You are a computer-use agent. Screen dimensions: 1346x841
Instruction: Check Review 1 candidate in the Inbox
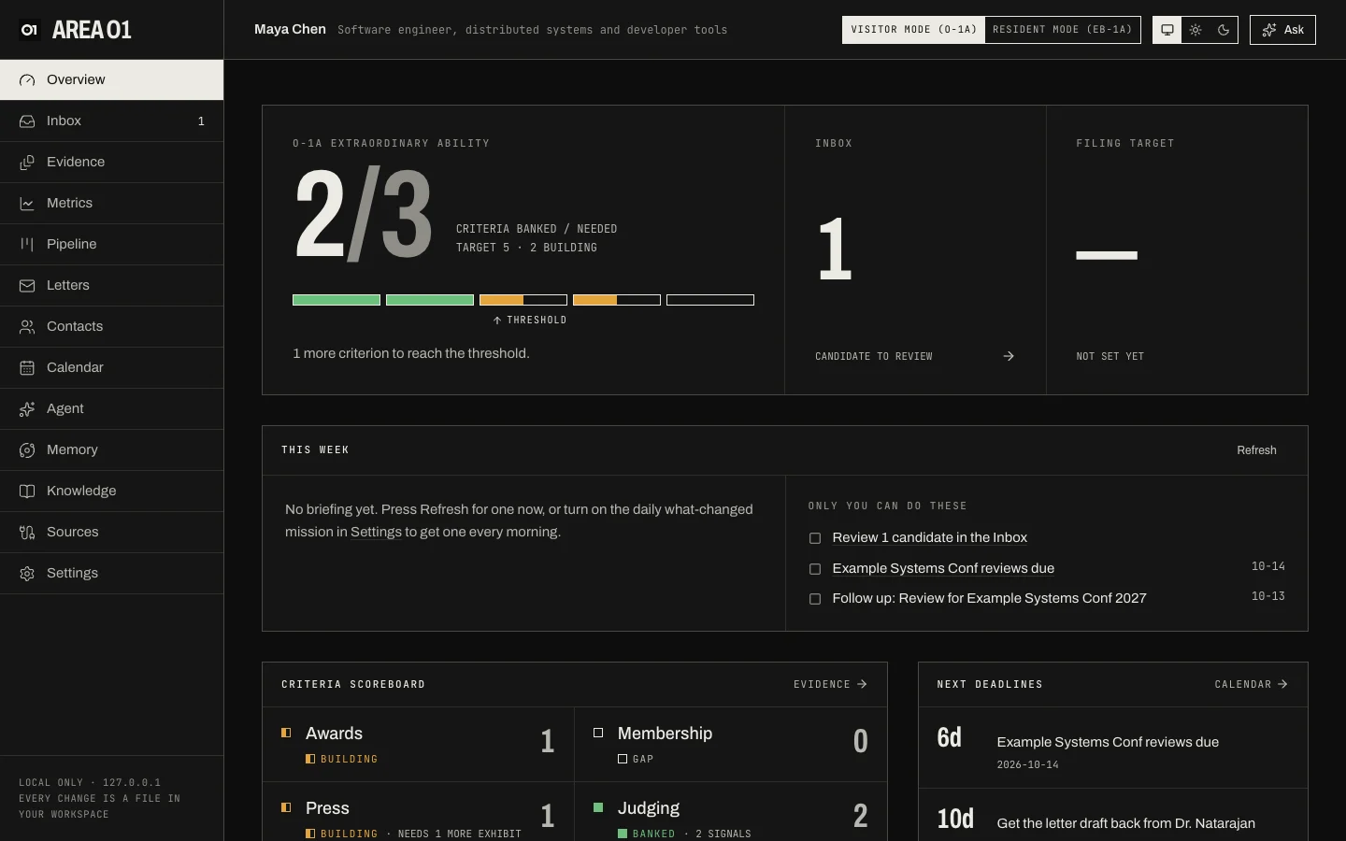tap(815, 538)
